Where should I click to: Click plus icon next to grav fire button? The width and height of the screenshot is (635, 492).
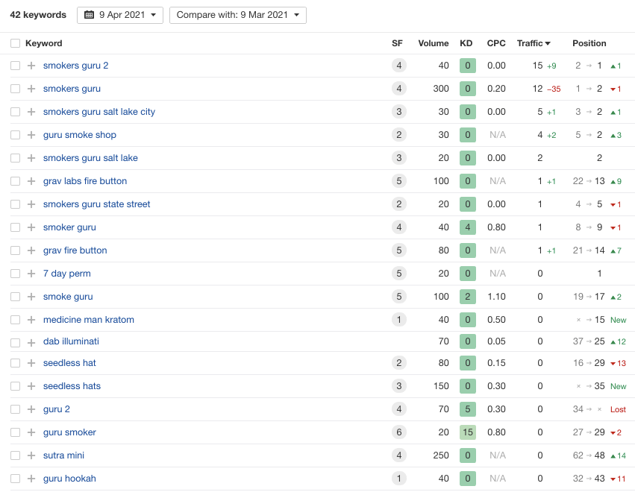(x=31, y=250)
